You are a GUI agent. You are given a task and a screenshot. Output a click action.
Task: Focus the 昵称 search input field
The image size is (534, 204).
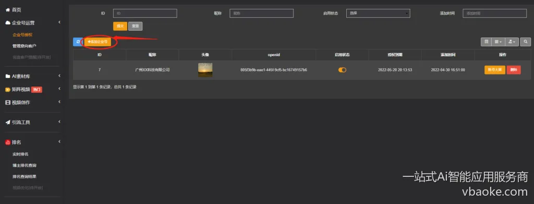[262, 13]
